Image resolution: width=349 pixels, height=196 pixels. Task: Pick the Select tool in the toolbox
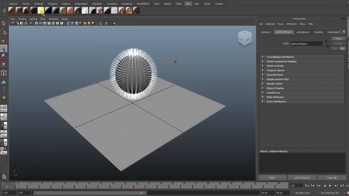point(4,23)
